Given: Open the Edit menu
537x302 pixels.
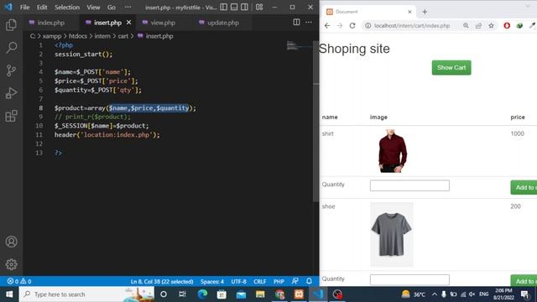Looking at the screenshot, I should pos(42,8).
